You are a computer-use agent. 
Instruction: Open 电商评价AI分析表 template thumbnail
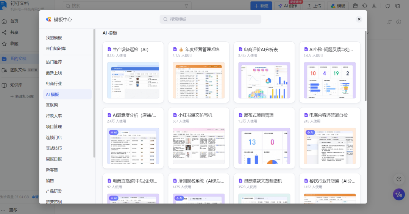pos(264,80)
